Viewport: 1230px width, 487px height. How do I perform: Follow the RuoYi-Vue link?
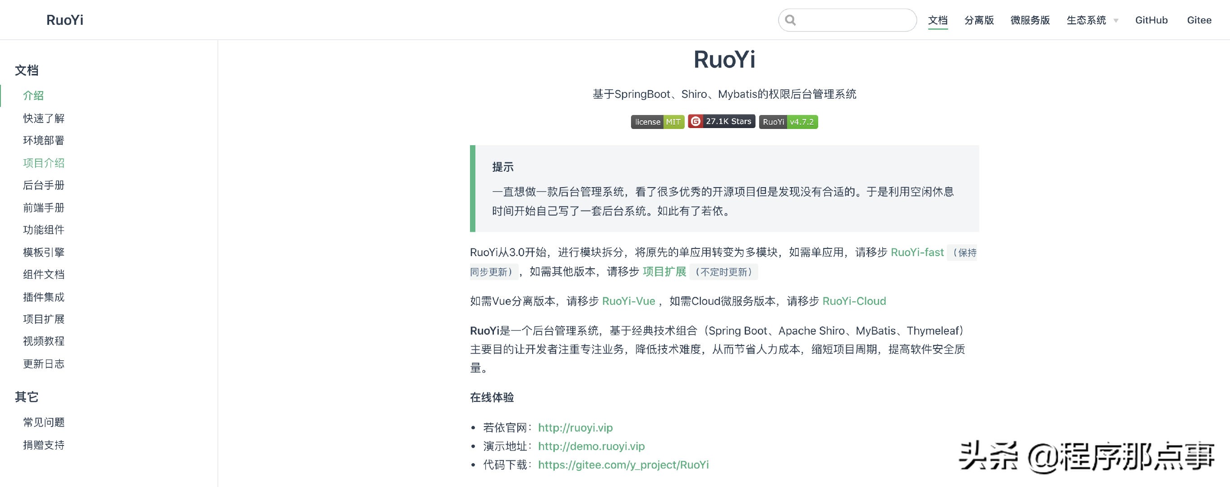pyautogui.click(x=628, y=301)
